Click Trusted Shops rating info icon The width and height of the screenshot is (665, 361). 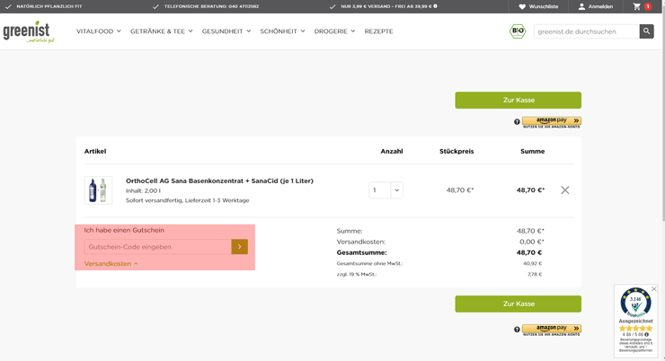click(x=646, y=334)
